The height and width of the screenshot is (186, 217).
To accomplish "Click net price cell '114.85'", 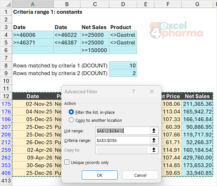I will (x=171, y=165).
